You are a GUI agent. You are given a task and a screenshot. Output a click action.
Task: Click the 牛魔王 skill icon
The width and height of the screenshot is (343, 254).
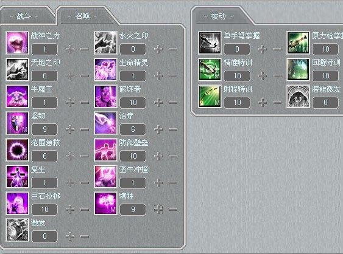[x=17, y=96]
